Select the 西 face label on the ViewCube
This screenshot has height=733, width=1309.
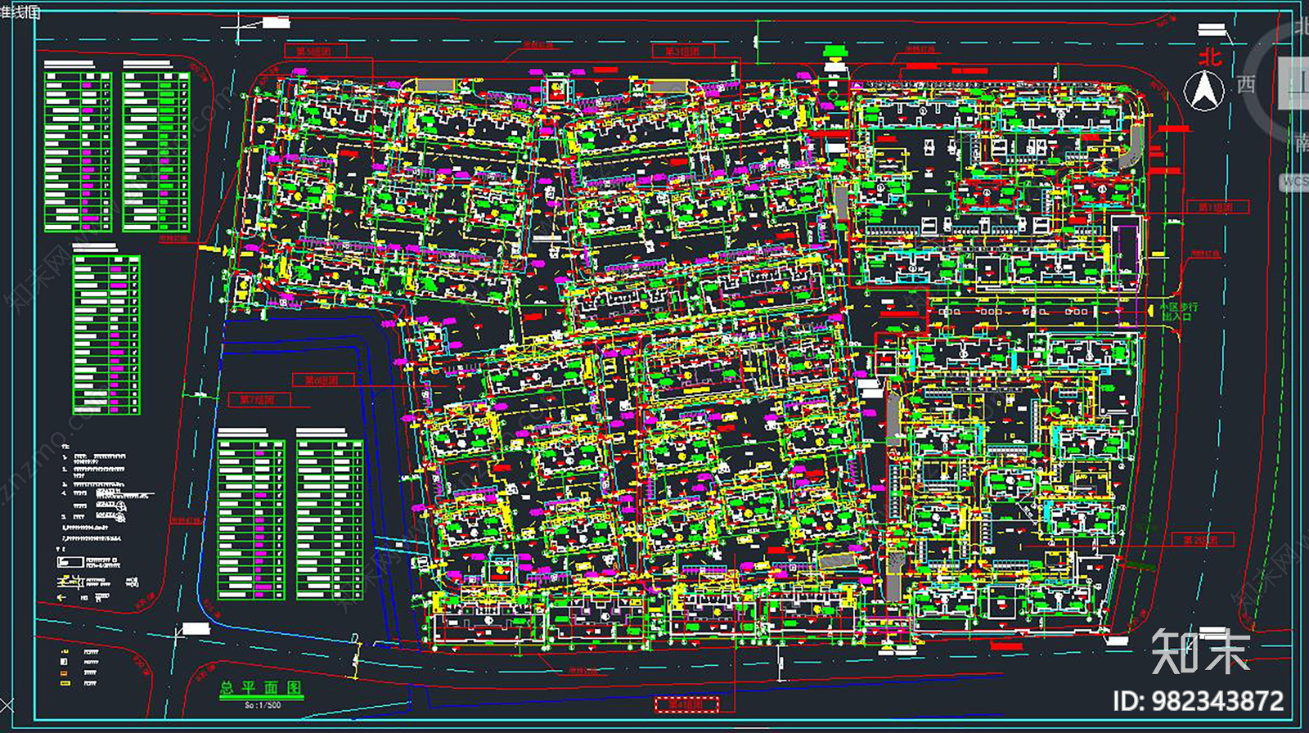click(x=1246, y=83)
